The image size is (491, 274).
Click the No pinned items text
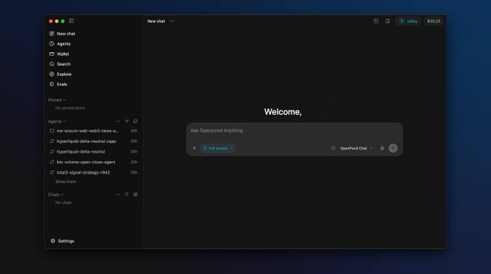point(70,108)
